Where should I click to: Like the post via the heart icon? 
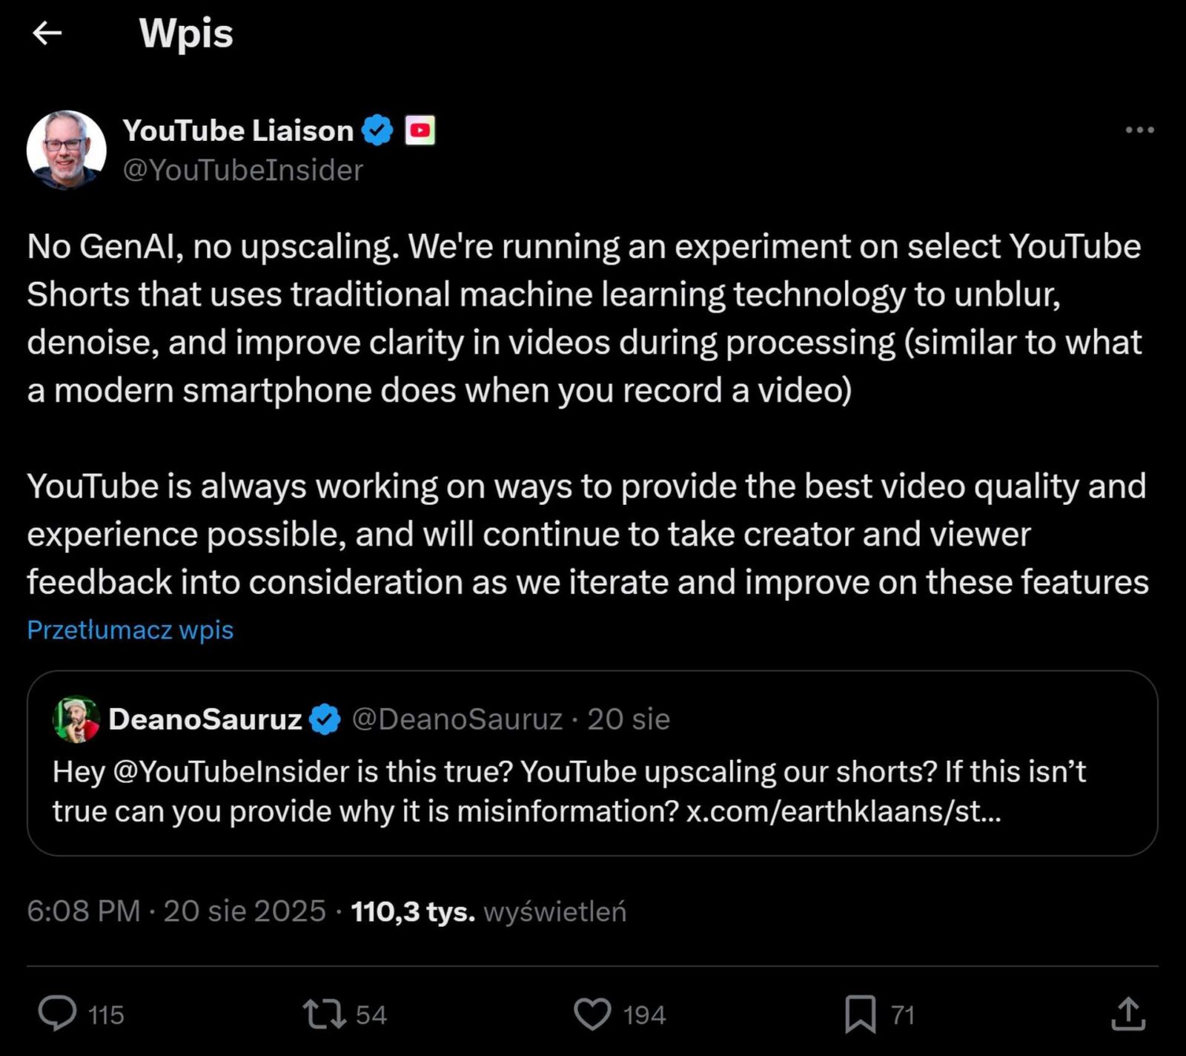point(592,1015)
